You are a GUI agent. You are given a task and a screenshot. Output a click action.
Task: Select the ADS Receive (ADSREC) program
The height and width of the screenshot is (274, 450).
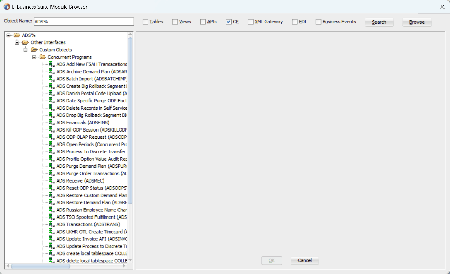pyautogui.click(x=80, y=181)
